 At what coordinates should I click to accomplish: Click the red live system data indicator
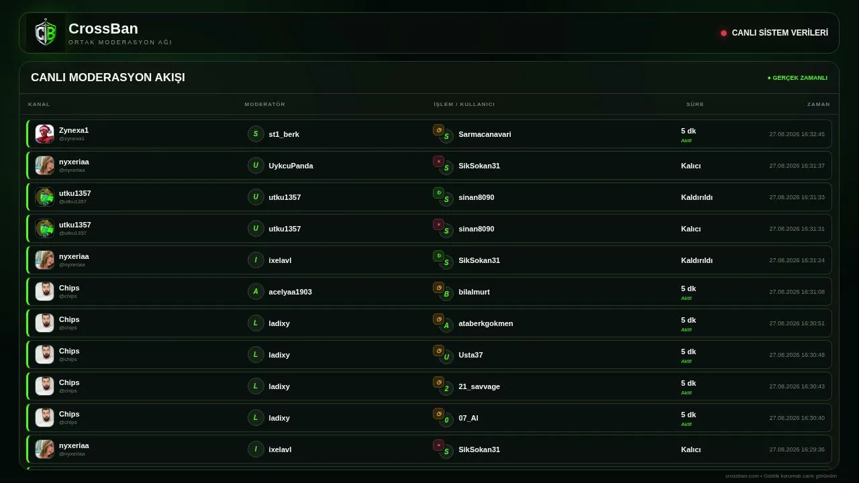click(723, 33)
